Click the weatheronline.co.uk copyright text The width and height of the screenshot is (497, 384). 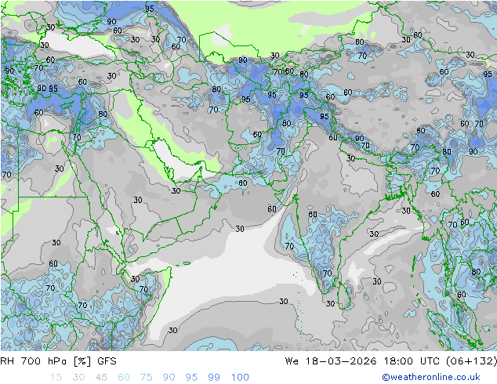coord(430,377)
